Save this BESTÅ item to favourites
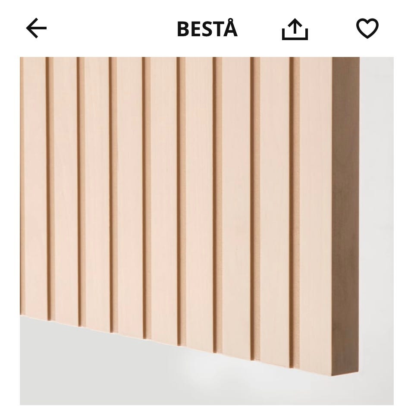 click(367, 28)
